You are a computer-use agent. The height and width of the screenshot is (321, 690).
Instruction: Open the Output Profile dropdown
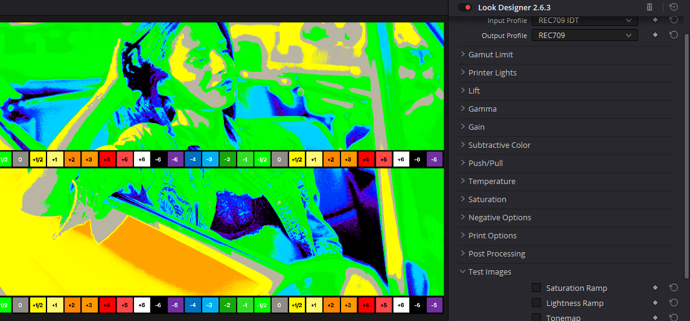[585, 35]
